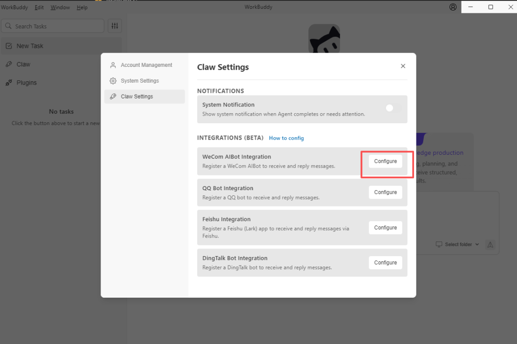Click the NOTIFICATIONS section header

point(221,91)
